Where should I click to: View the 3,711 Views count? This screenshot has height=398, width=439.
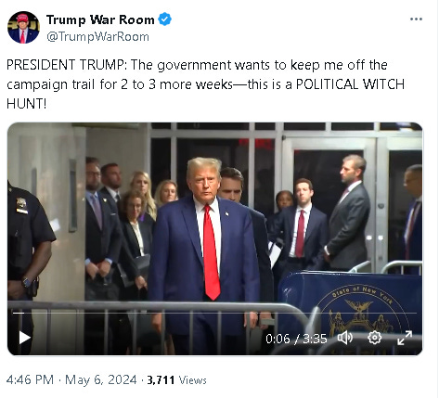coord(176,379)
